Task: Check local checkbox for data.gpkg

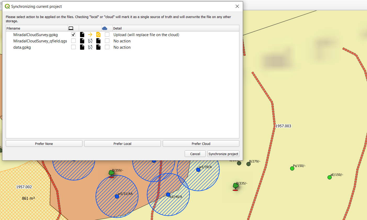Action: 74,47
